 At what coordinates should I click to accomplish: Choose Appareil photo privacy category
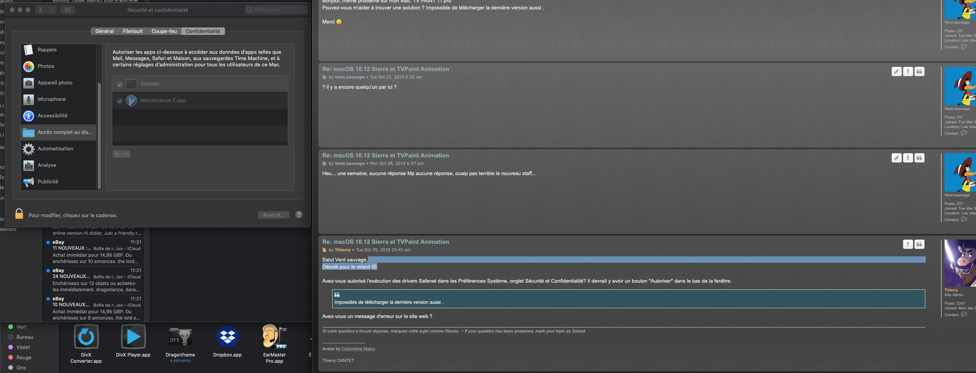point(58,83)
